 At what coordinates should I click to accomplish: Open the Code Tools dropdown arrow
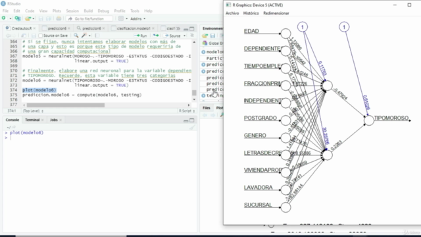click(89, 36)
